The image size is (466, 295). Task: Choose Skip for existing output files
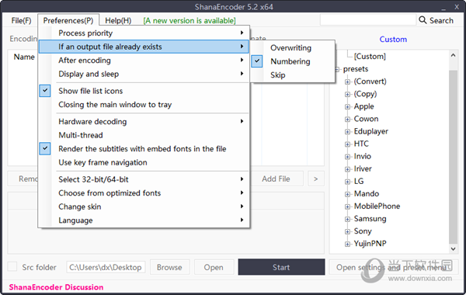293,75
